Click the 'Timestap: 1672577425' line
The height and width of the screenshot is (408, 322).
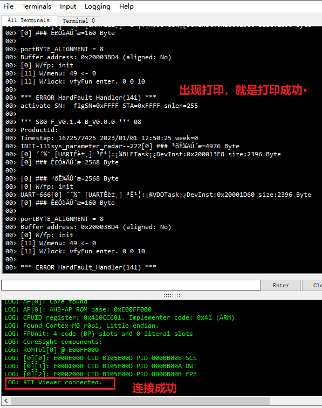click(102, 138)
